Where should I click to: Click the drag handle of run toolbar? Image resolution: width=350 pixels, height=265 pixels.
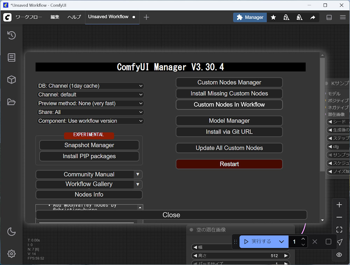236,242
